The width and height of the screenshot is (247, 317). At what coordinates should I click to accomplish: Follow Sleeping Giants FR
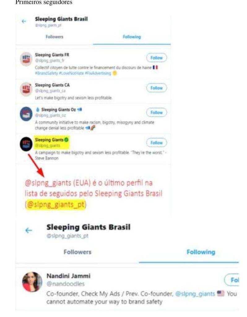coord(157,58)
